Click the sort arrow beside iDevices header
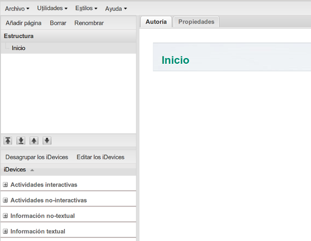This screenshot has width=311, height=241. pyautogui.click(x=32, y=170)
